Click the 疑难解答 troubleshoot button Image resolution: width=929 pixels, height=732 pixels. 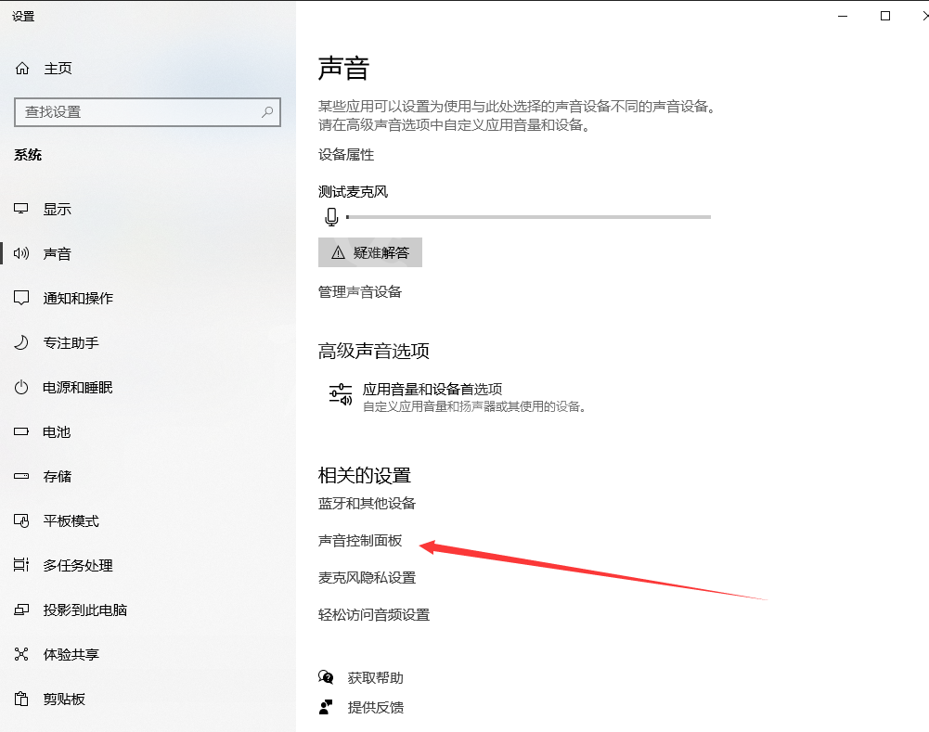(x=370, y=253)
